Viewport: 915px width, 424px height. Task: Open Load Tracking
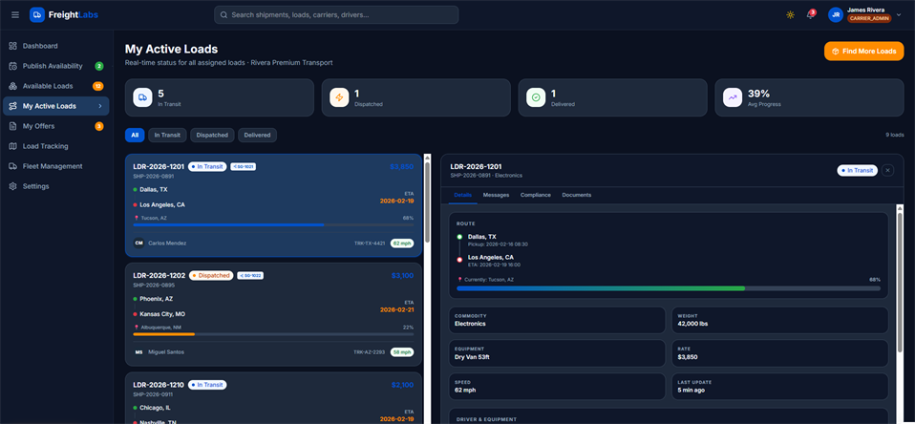(x=56, y=146)
